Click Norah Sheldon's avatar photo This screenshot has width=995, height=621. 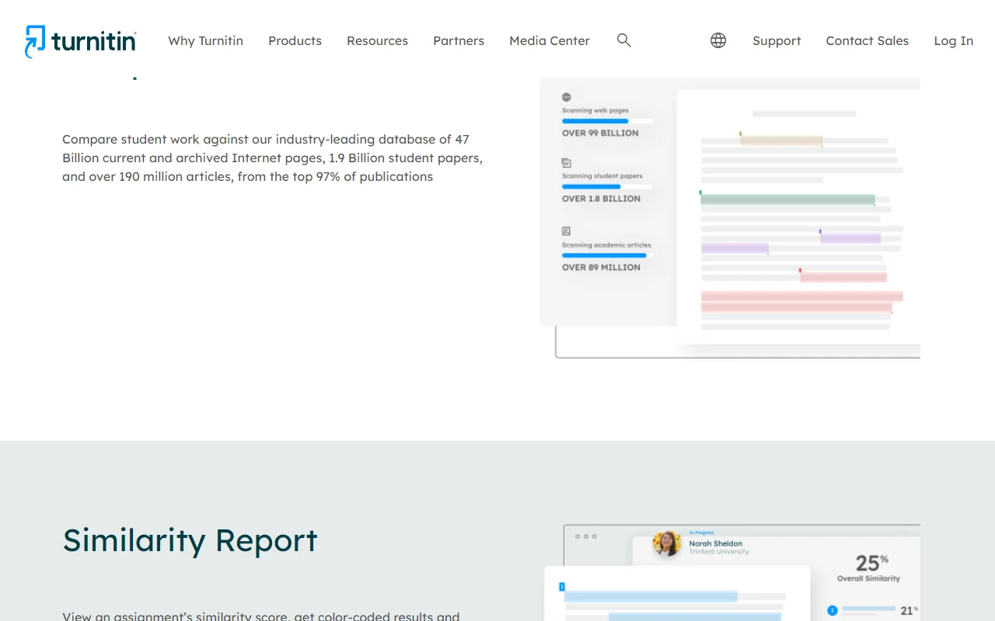click(x=667, y=543)
